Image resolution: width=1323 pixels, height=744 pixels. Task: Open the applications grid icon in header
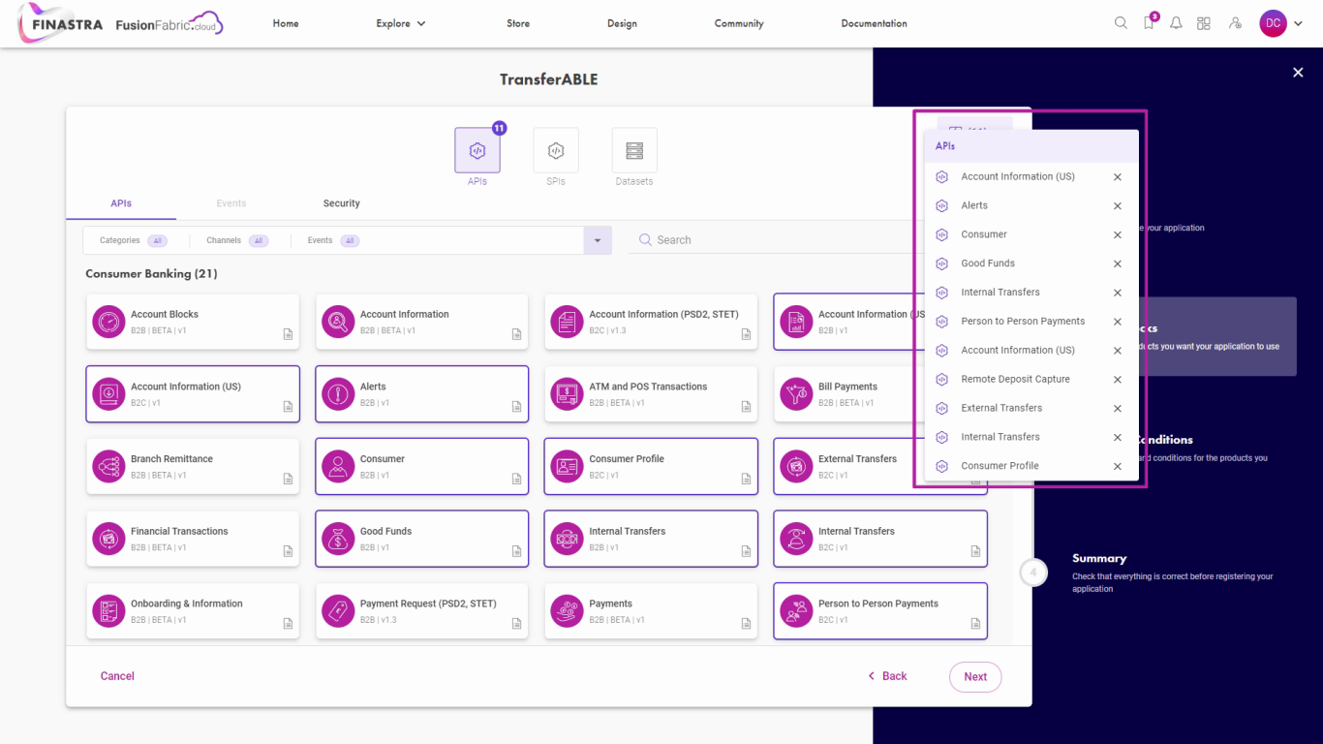pos(1204,23)
